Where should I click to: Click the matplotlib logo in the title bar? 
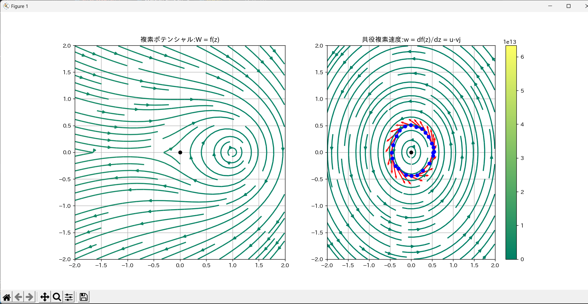[6, 6]
